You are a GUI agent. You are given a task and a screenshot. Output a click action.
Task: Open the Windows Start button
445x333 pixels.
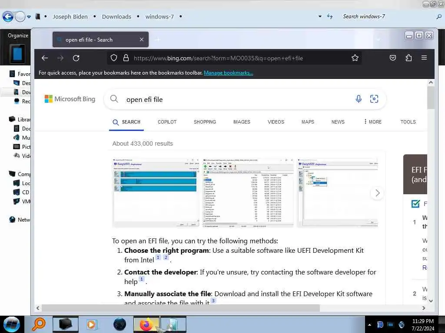(x=11, y=324)
